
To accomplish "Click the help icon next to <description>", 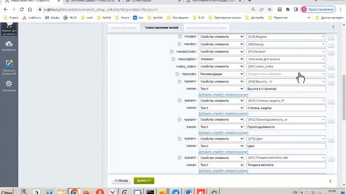I will coord(173,59).
